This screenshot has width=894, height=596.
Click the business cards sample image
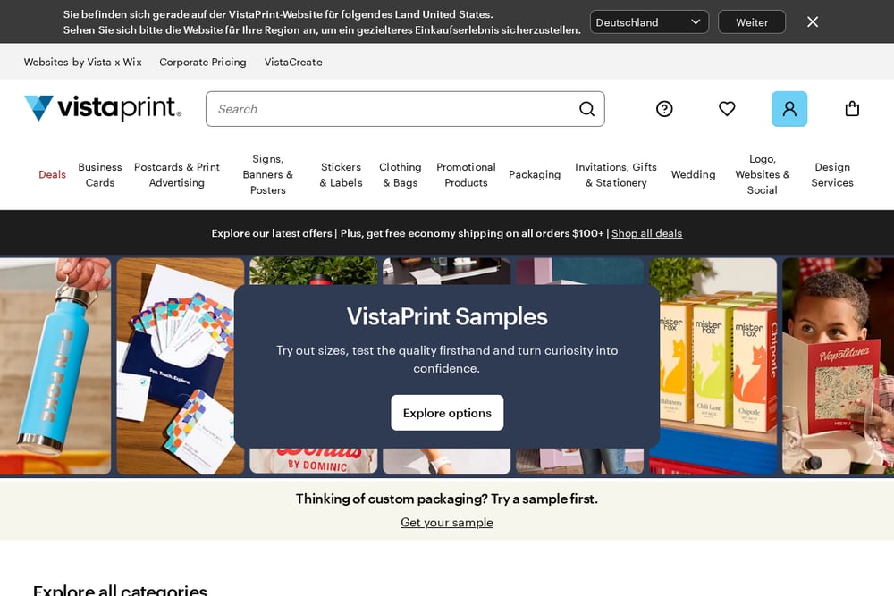[x=181, y=365]
